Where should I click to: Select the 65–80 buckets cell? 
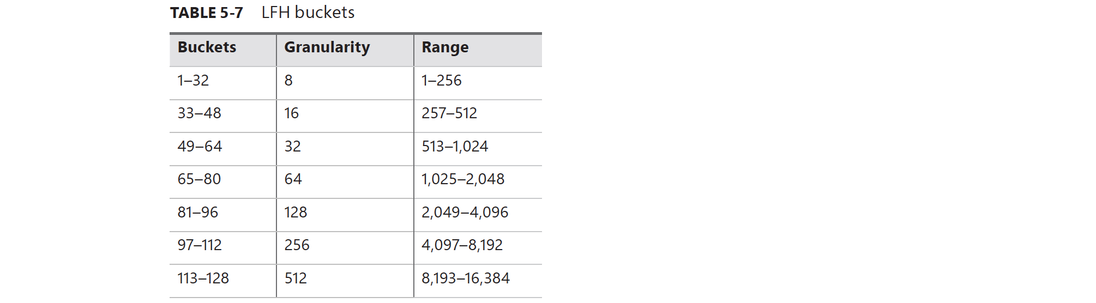200,179
